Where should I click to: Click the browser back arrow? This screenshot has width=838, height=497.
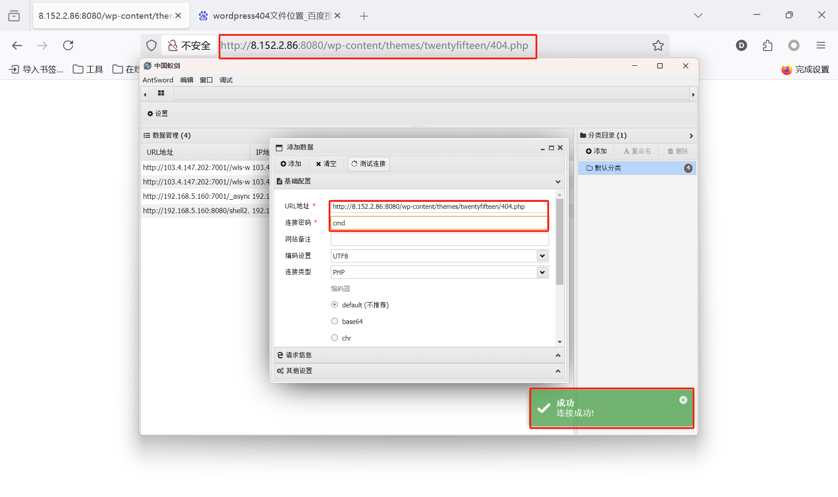pos(17,45)
